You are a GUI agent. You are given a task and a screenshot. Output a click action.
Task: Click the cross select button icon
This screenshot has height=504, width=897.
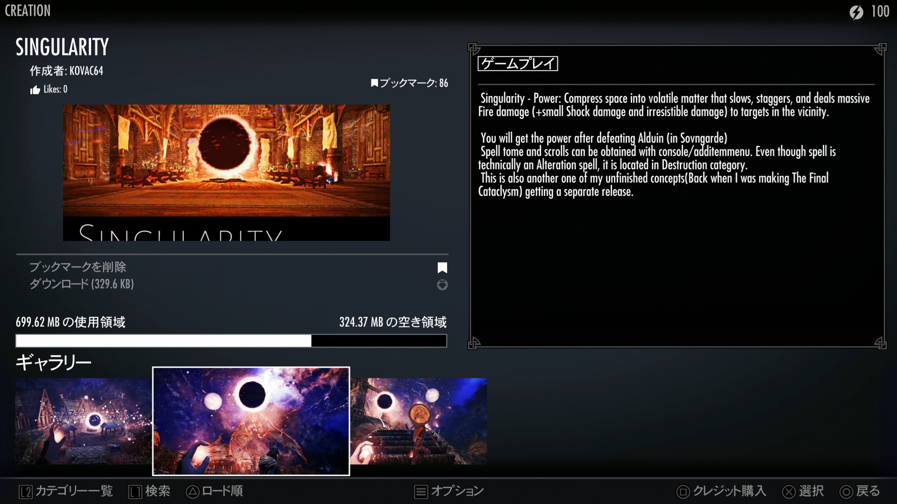(789, 491)
